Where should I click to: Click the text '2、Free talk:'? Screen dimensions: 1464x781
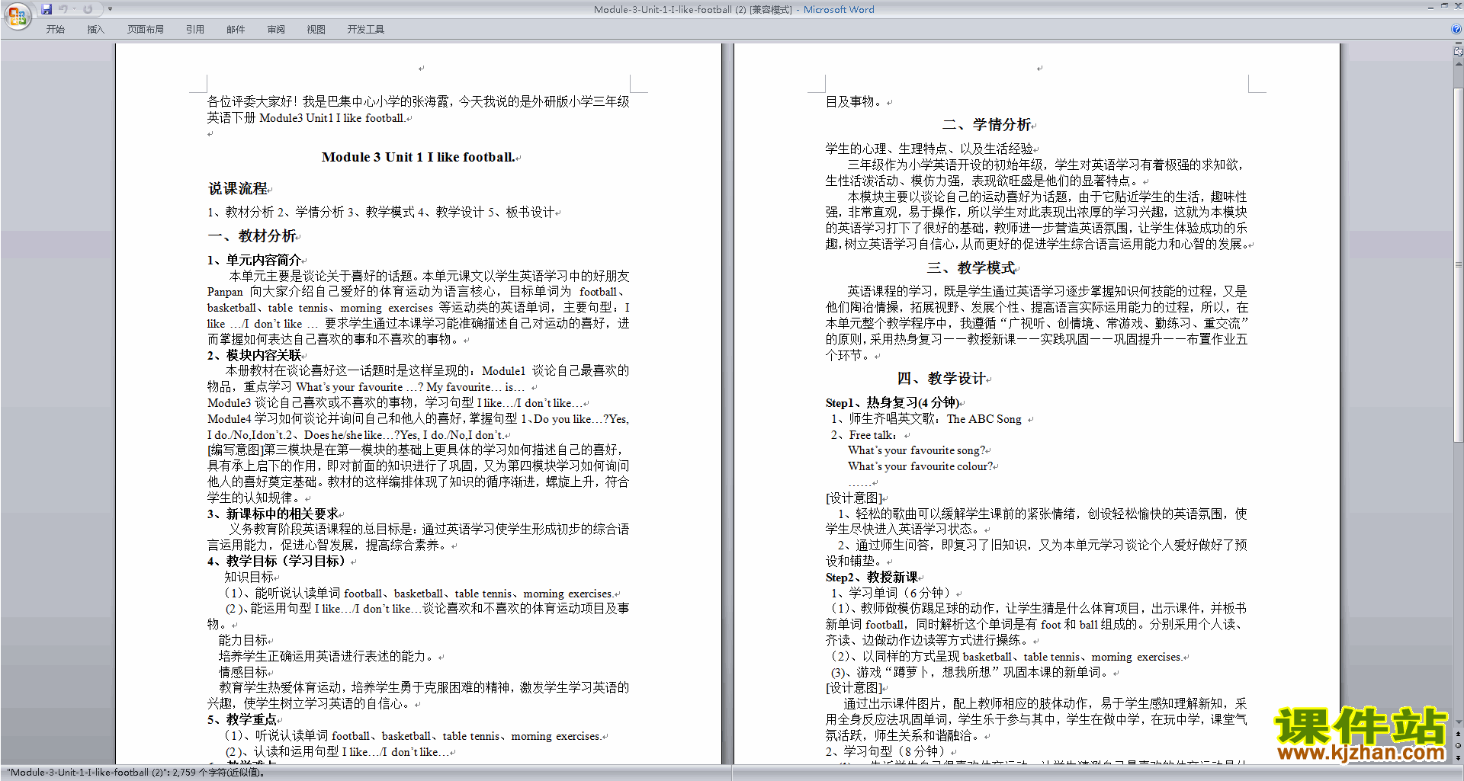click(864, 435)
